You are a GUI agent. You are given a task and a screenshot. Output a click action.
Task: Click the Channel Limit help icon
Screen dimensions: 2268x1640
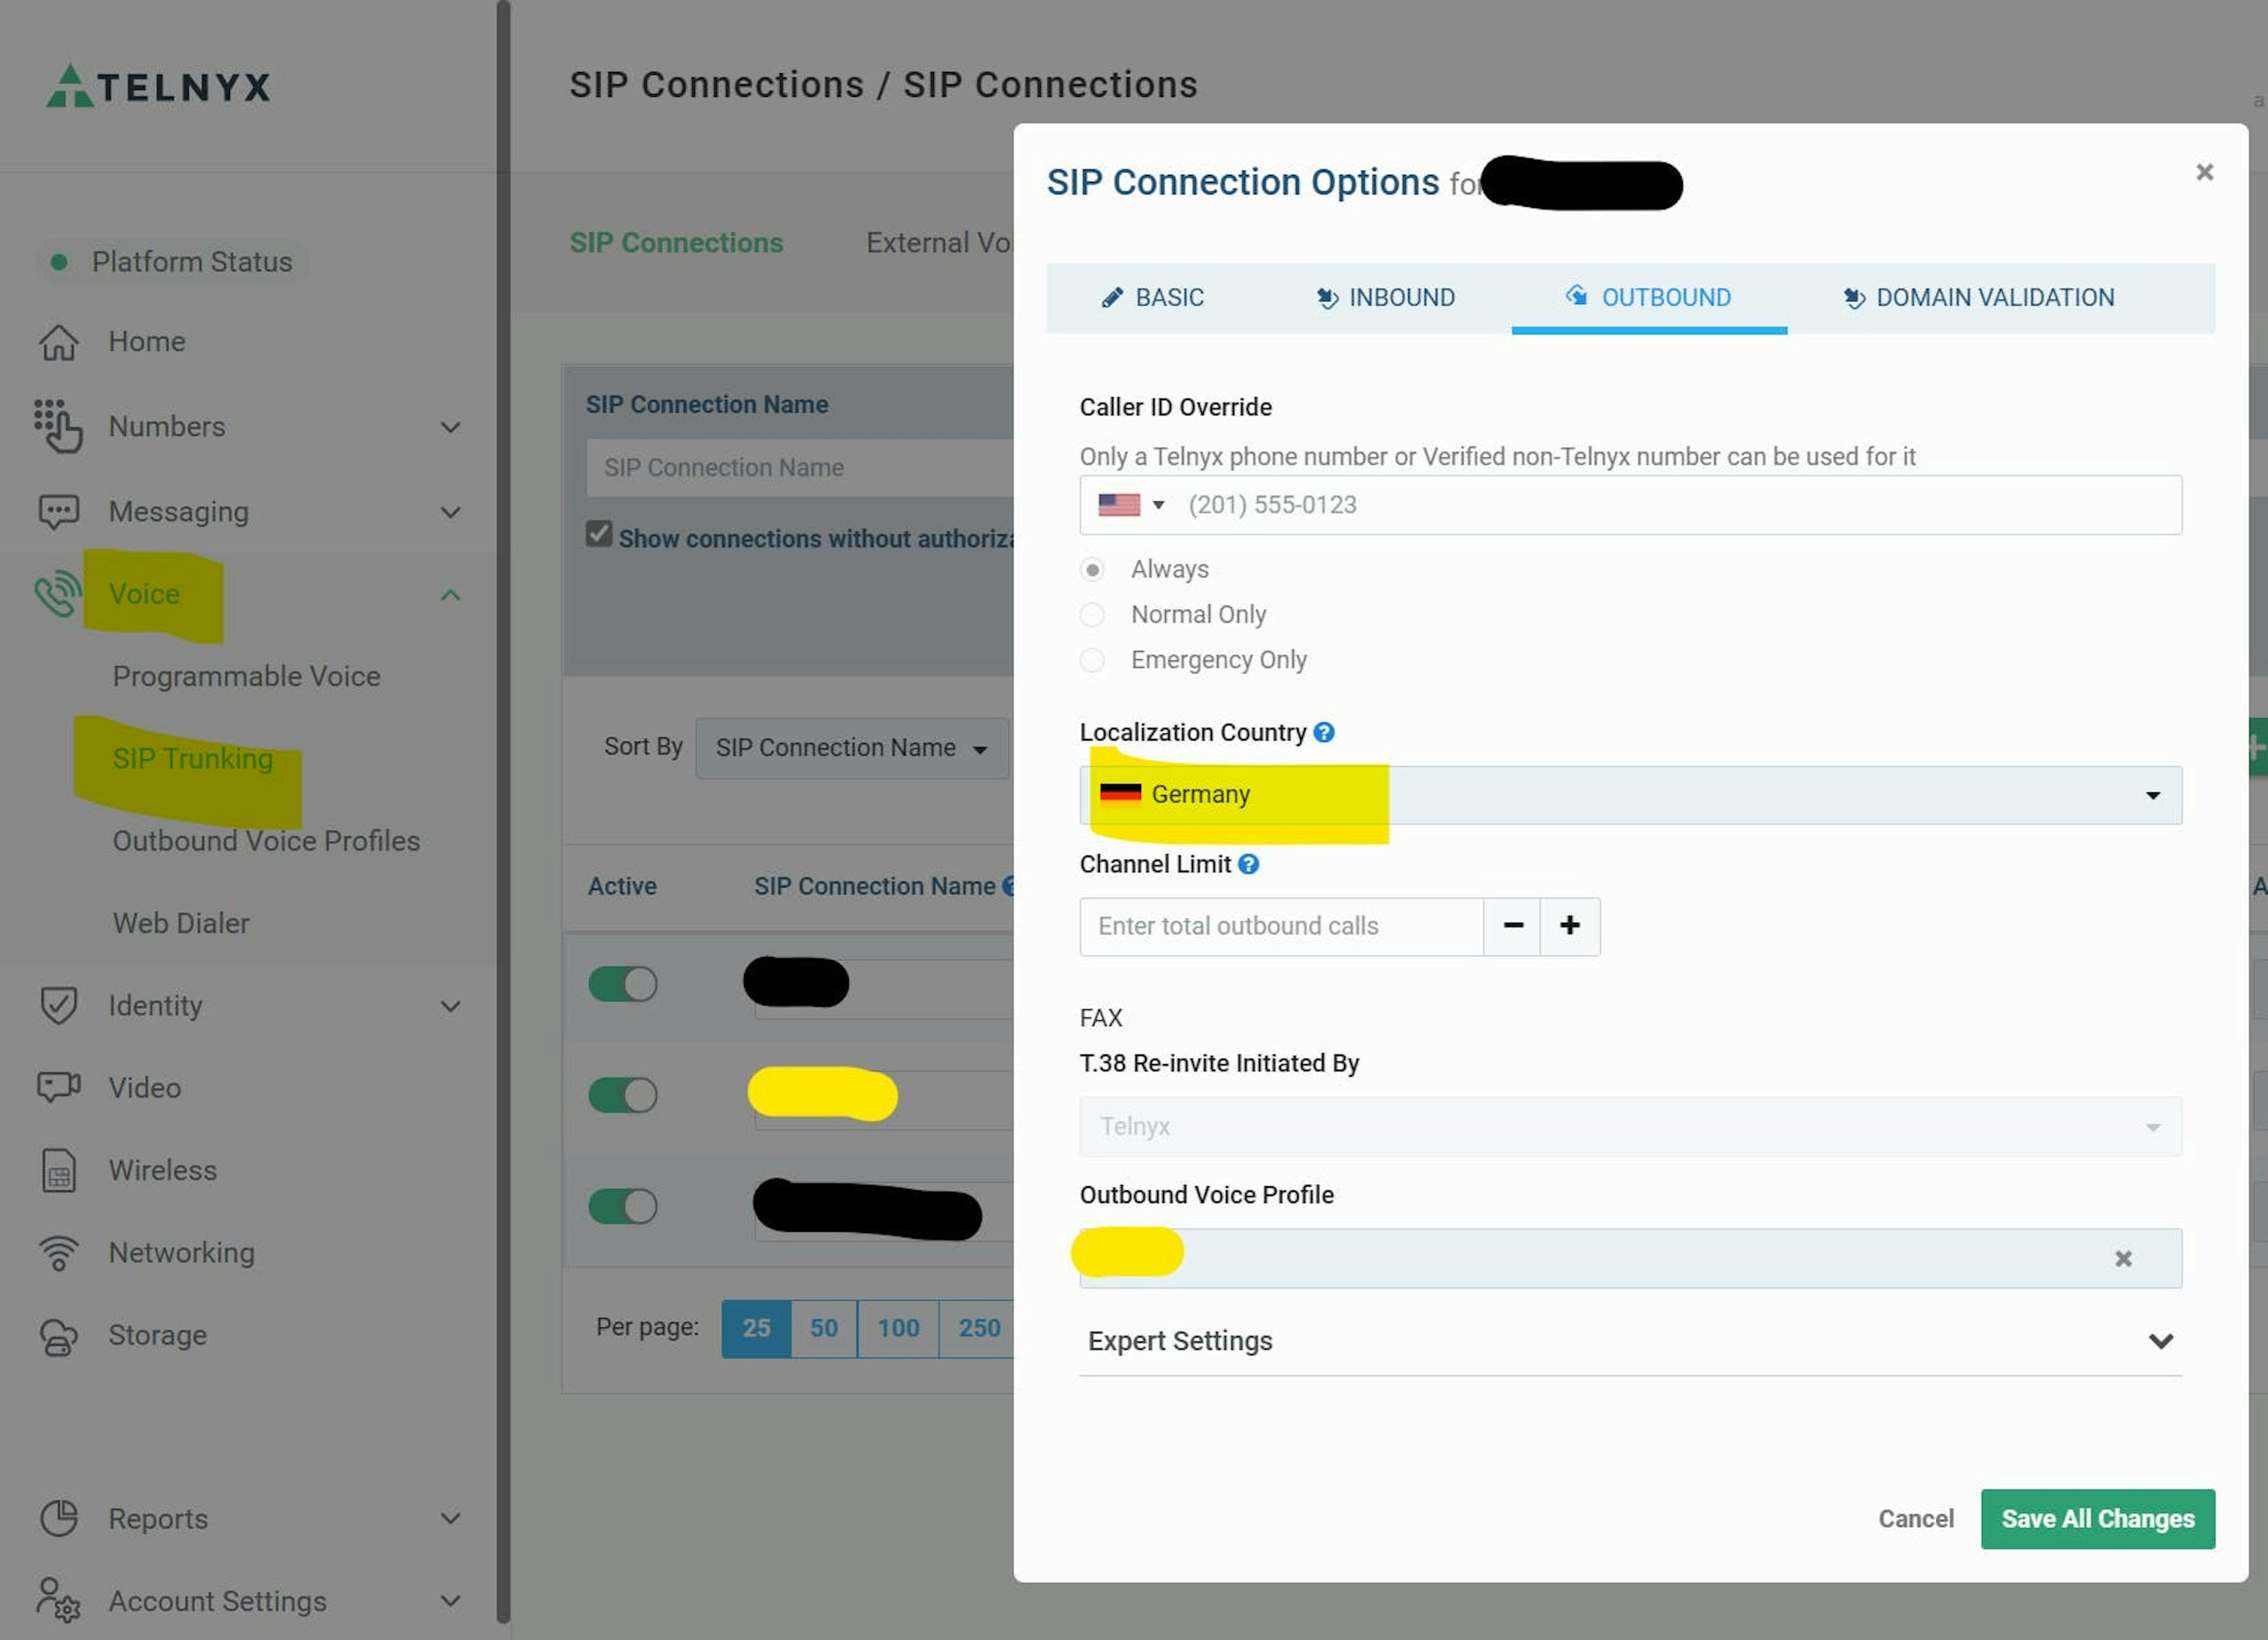click(x=1248, y=864)
